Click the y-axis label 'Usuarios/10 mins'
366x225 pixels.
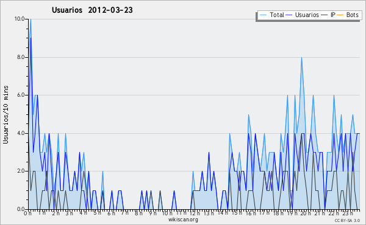[5, 115]
